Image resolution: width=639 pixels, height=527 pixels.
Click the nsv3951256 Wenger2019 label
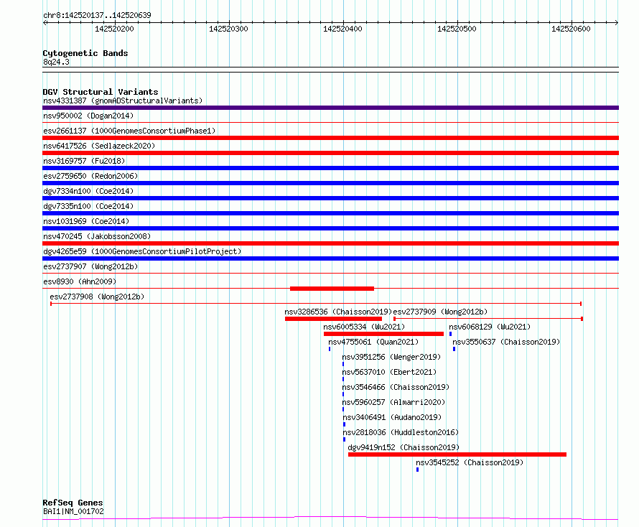(x=391, y=357)
